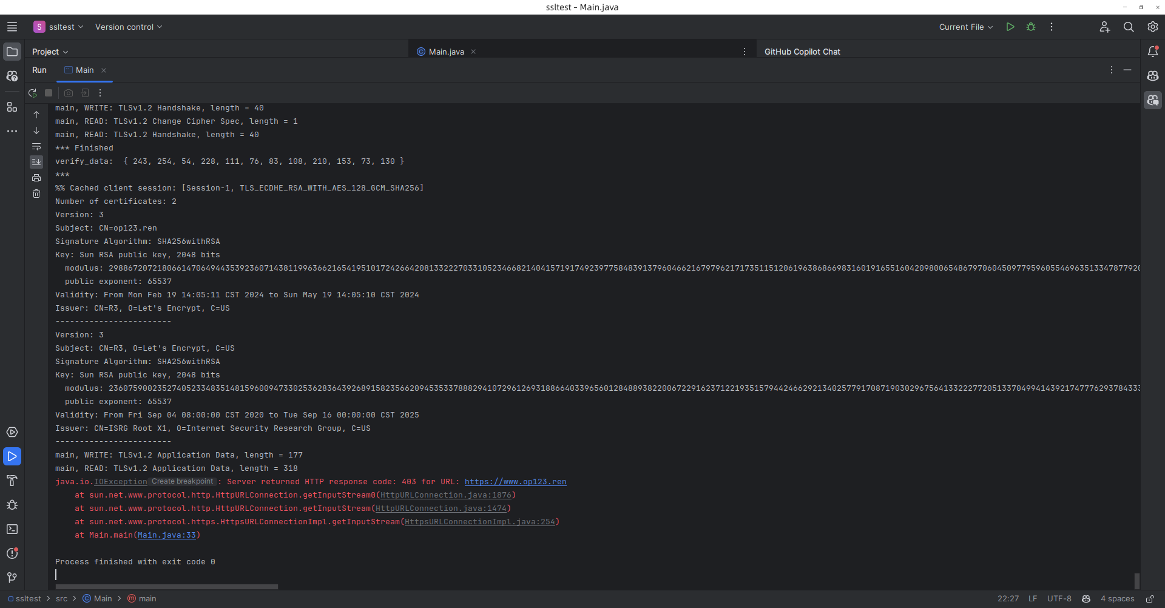Expand the Project view dropdown
This screenshot has width=1165, height=608.
[x=50, y=52]
